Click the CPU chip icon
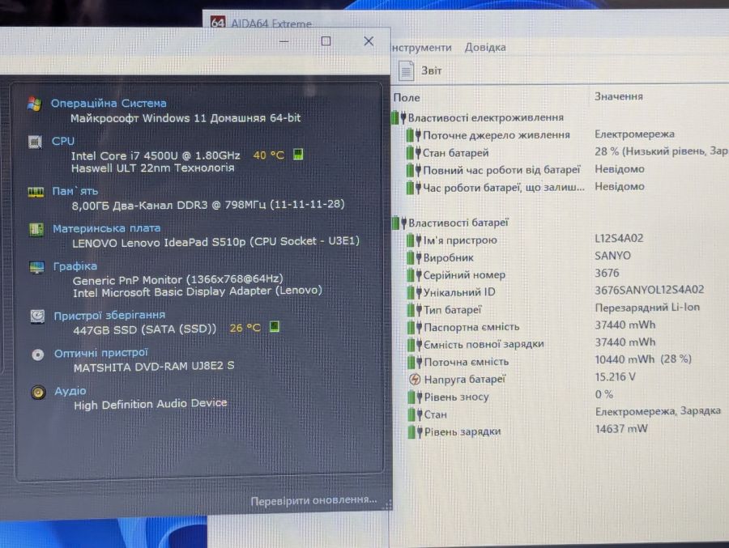Screen dimensions: 729x548 point(35,142)
